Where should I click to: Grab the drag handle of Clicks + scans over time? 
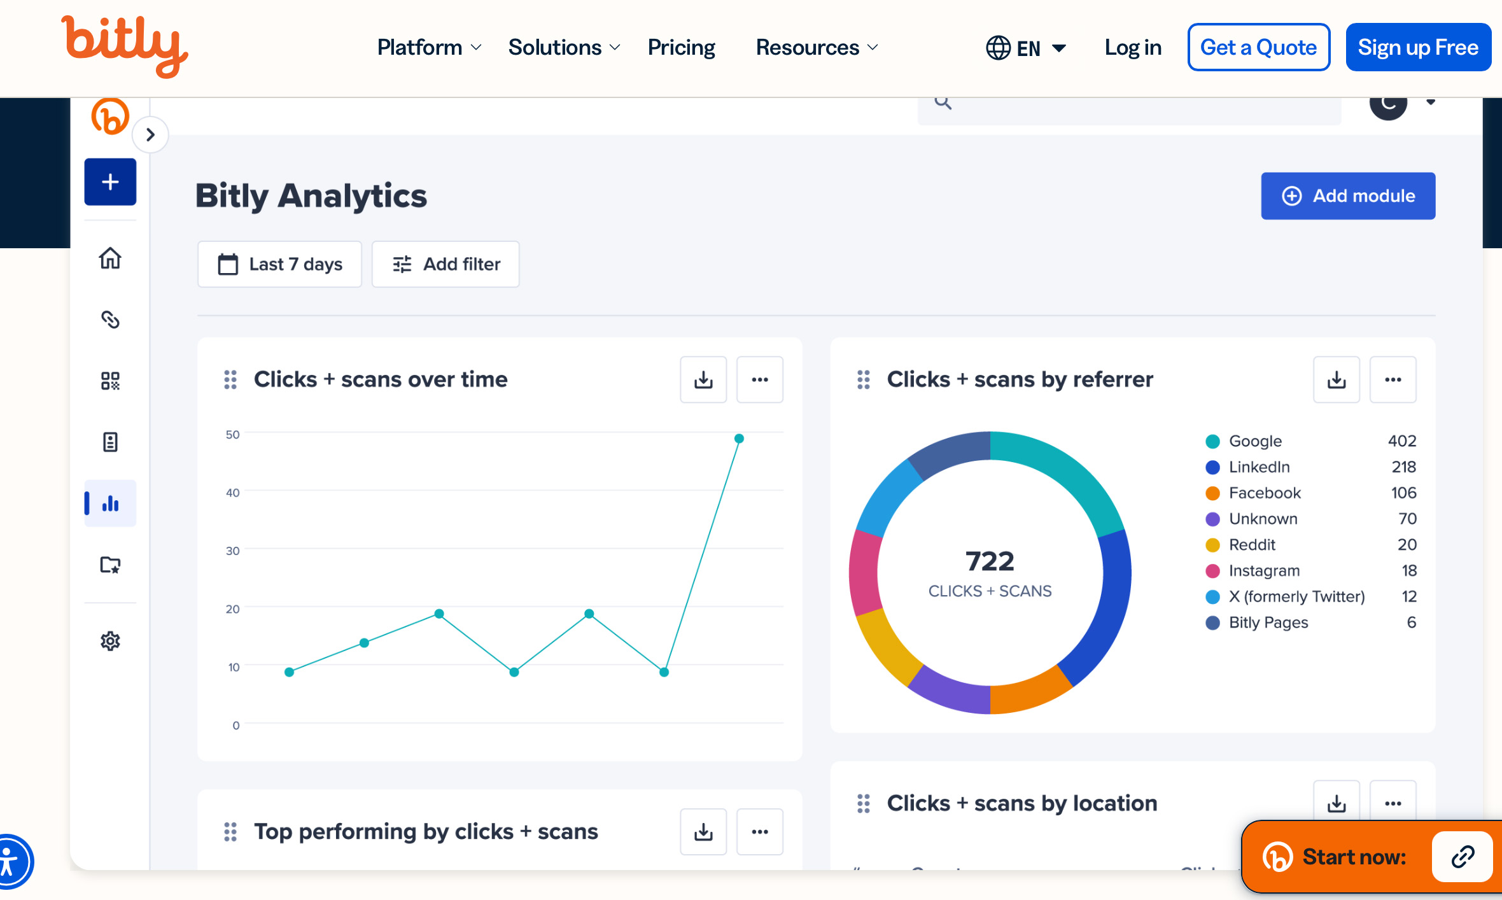tap(230, 379)
